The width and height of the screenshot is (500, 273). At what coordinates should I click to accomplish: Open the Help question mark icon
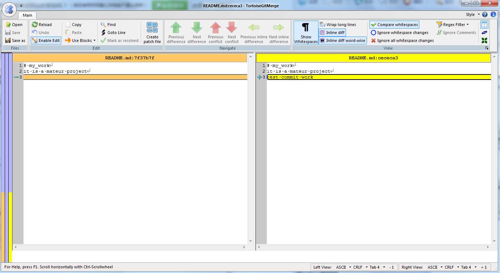[x=485, y=14]
